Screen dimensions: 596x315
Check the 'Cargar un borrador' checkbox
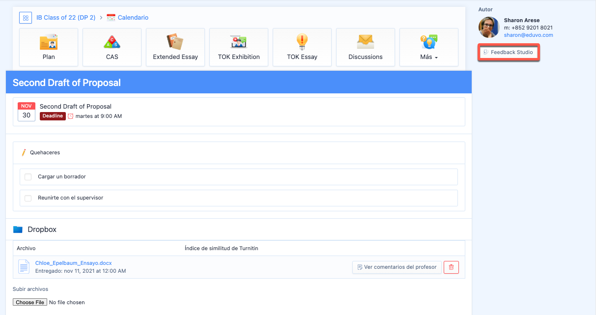pyautogui.click(x=28, y=177)
